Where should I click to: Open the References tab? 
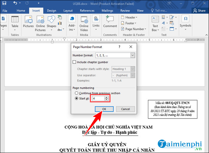[x=87, y=11]
